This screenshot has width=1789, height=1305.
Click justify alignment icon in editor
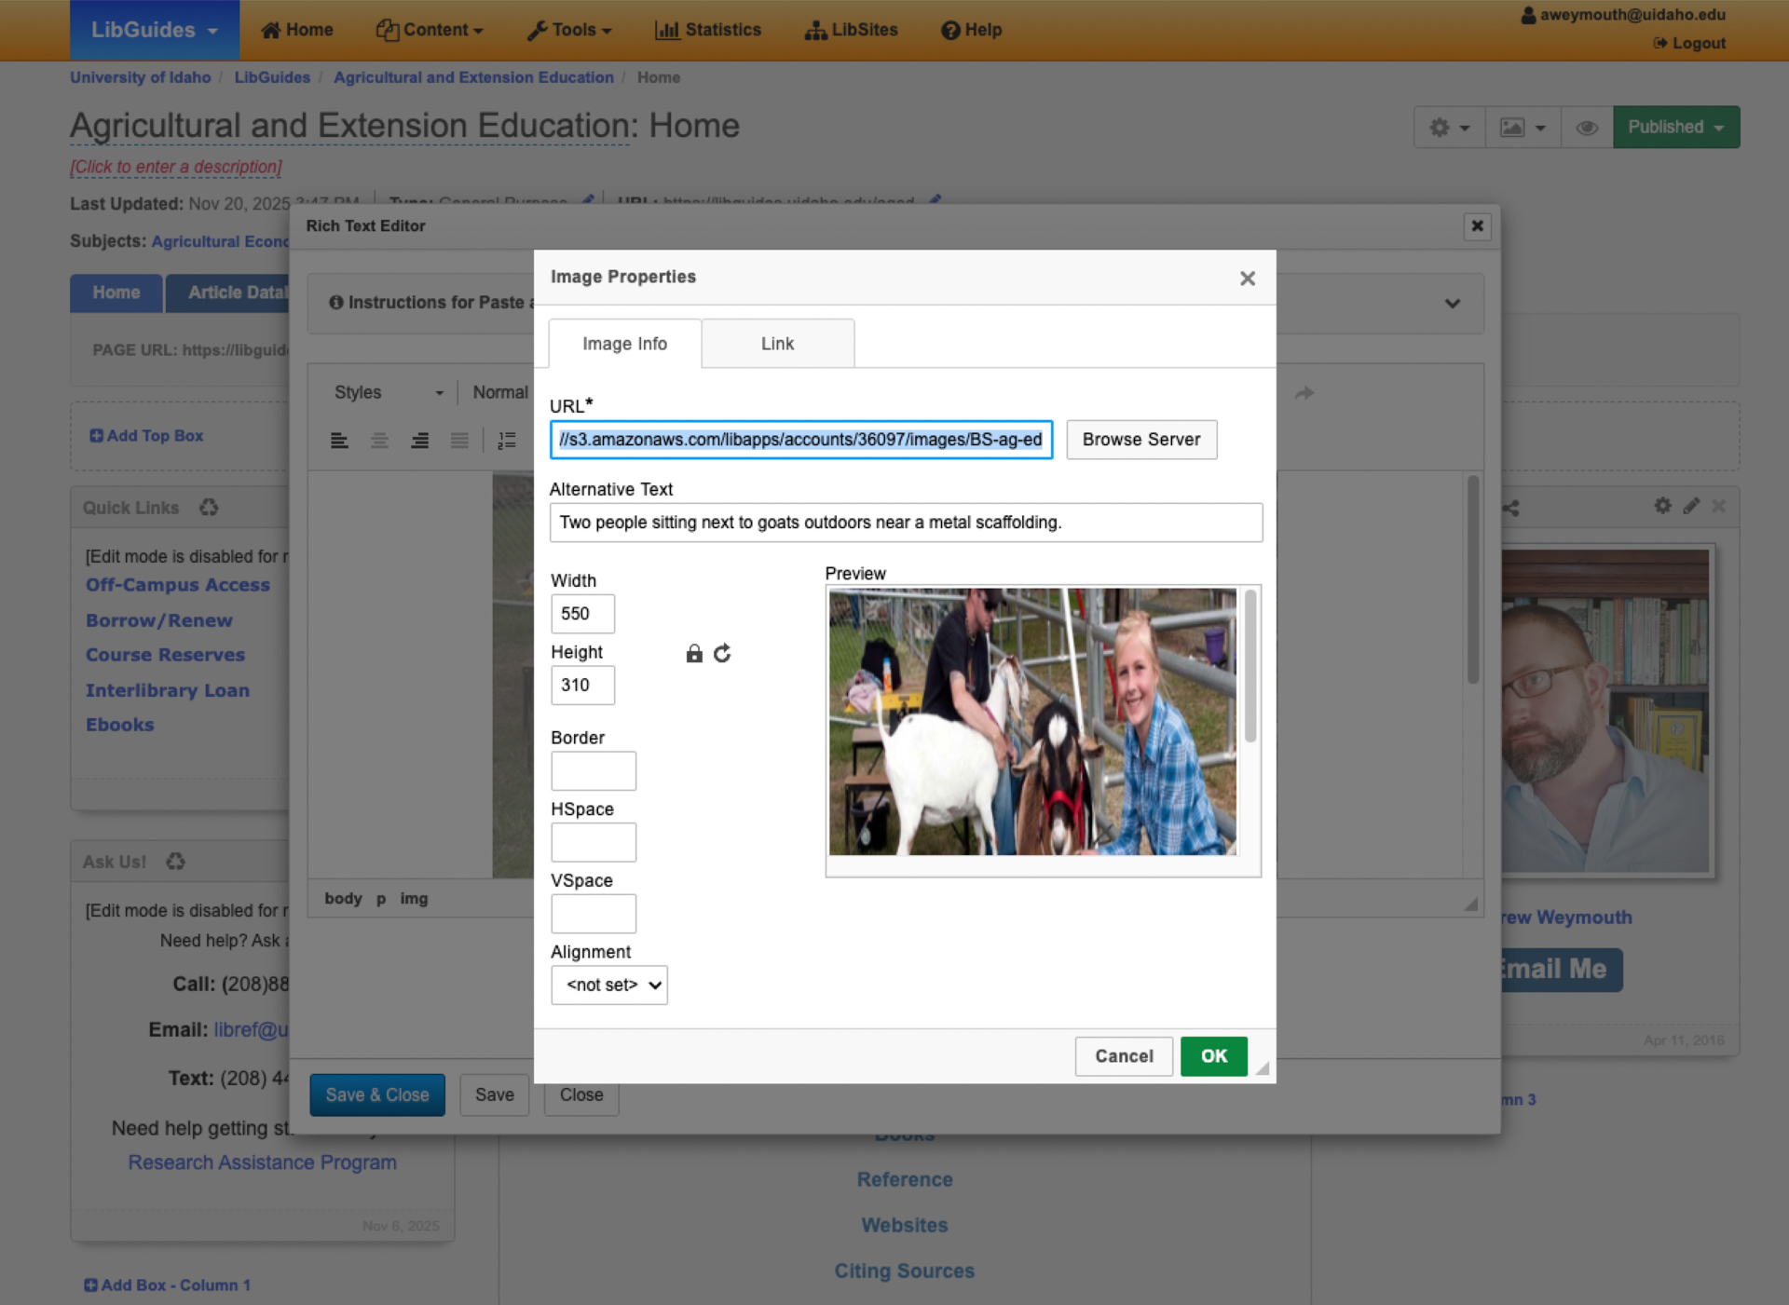pyautogui.click(x=459, y=441)
